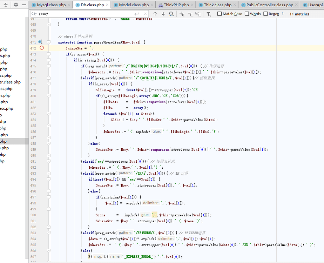Screen dimensions: 324x263
Task: Clear the search text with the X icon
Action: [x=146, y=14]
